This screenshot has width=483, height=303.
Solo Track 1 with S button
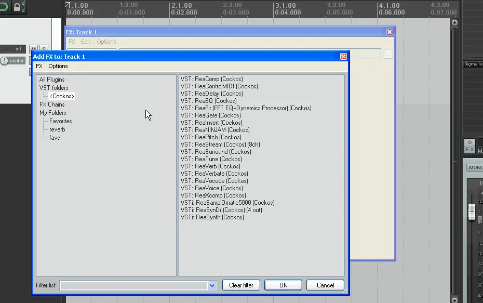click(x=44, y=49)
